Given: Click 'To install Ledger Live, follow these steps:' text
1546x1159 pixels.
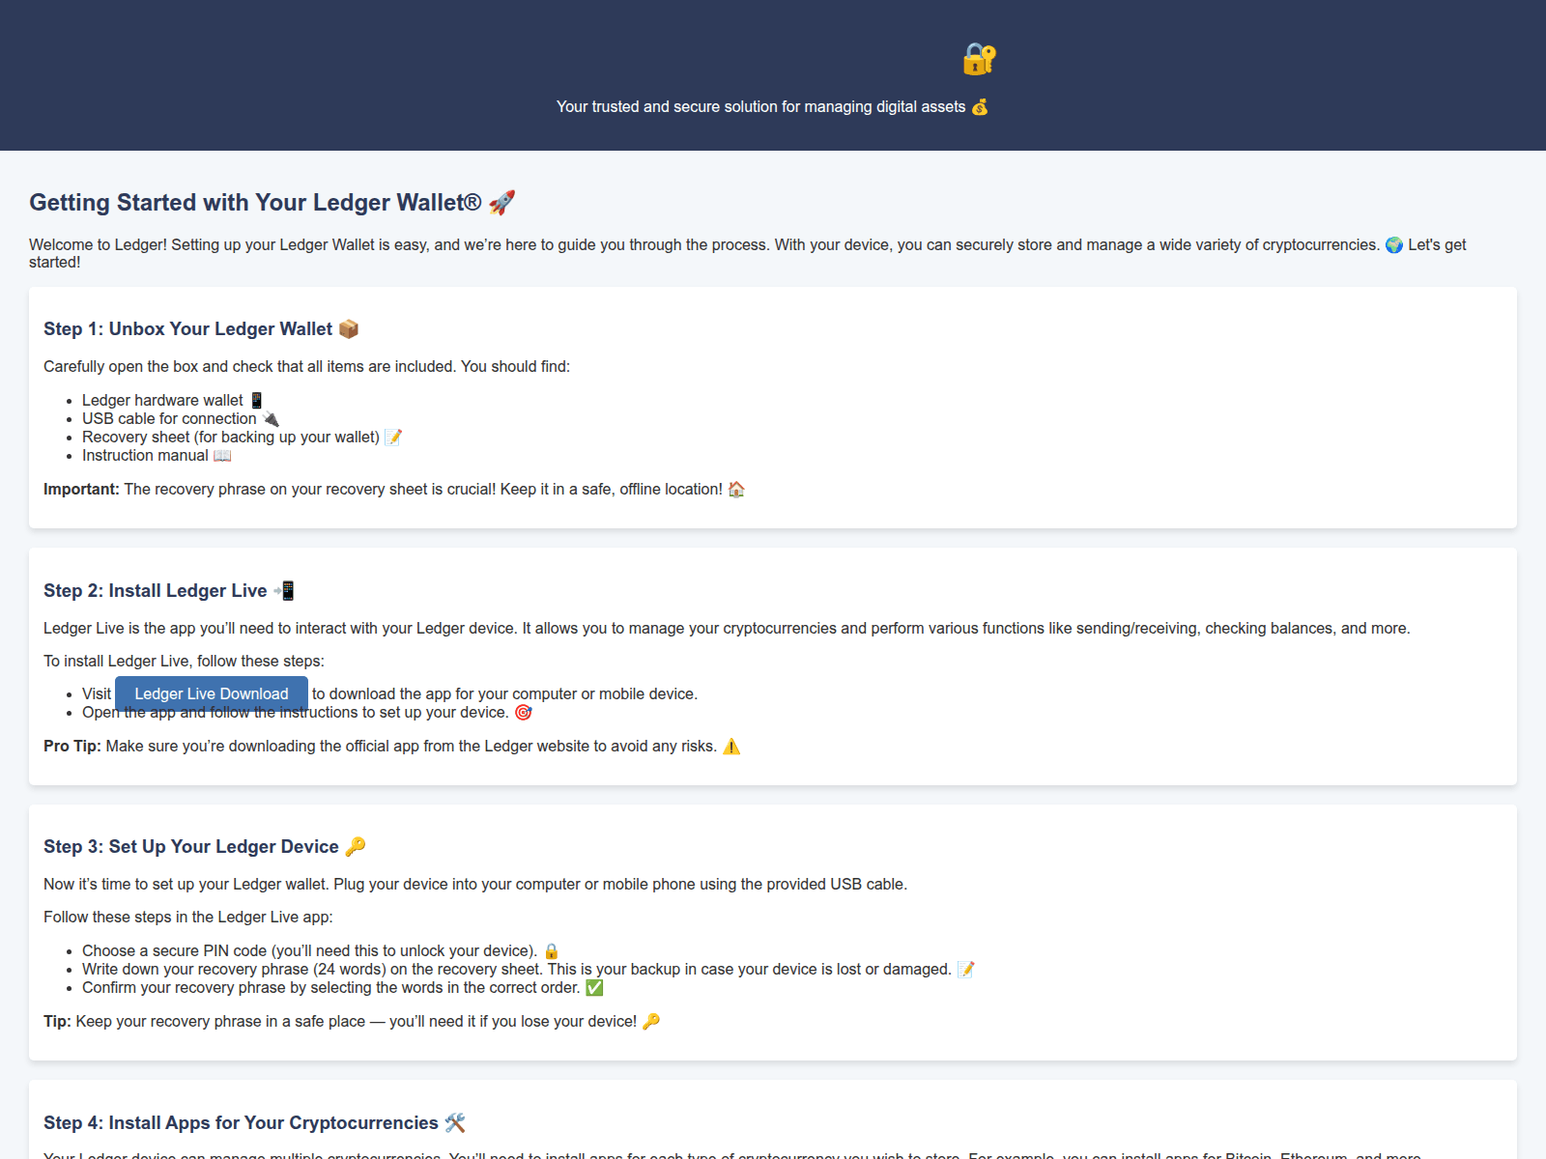Looking at the screenshot, I should [x=184, y=662].
